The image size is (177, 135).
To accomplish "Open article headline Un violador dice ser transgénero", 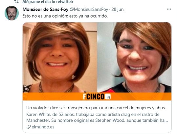I will coord(97,108).
